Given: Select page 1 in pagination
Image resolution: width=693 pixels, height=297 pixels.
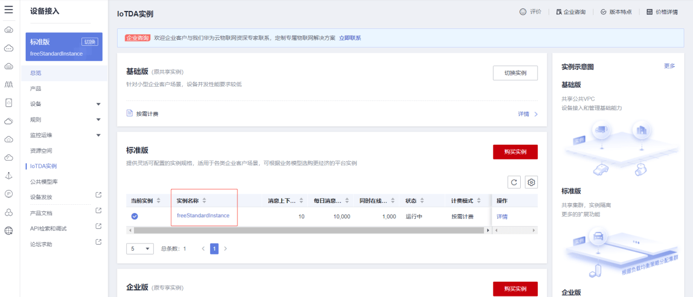Looking at the screenshot, I should [x=214, y=248].
